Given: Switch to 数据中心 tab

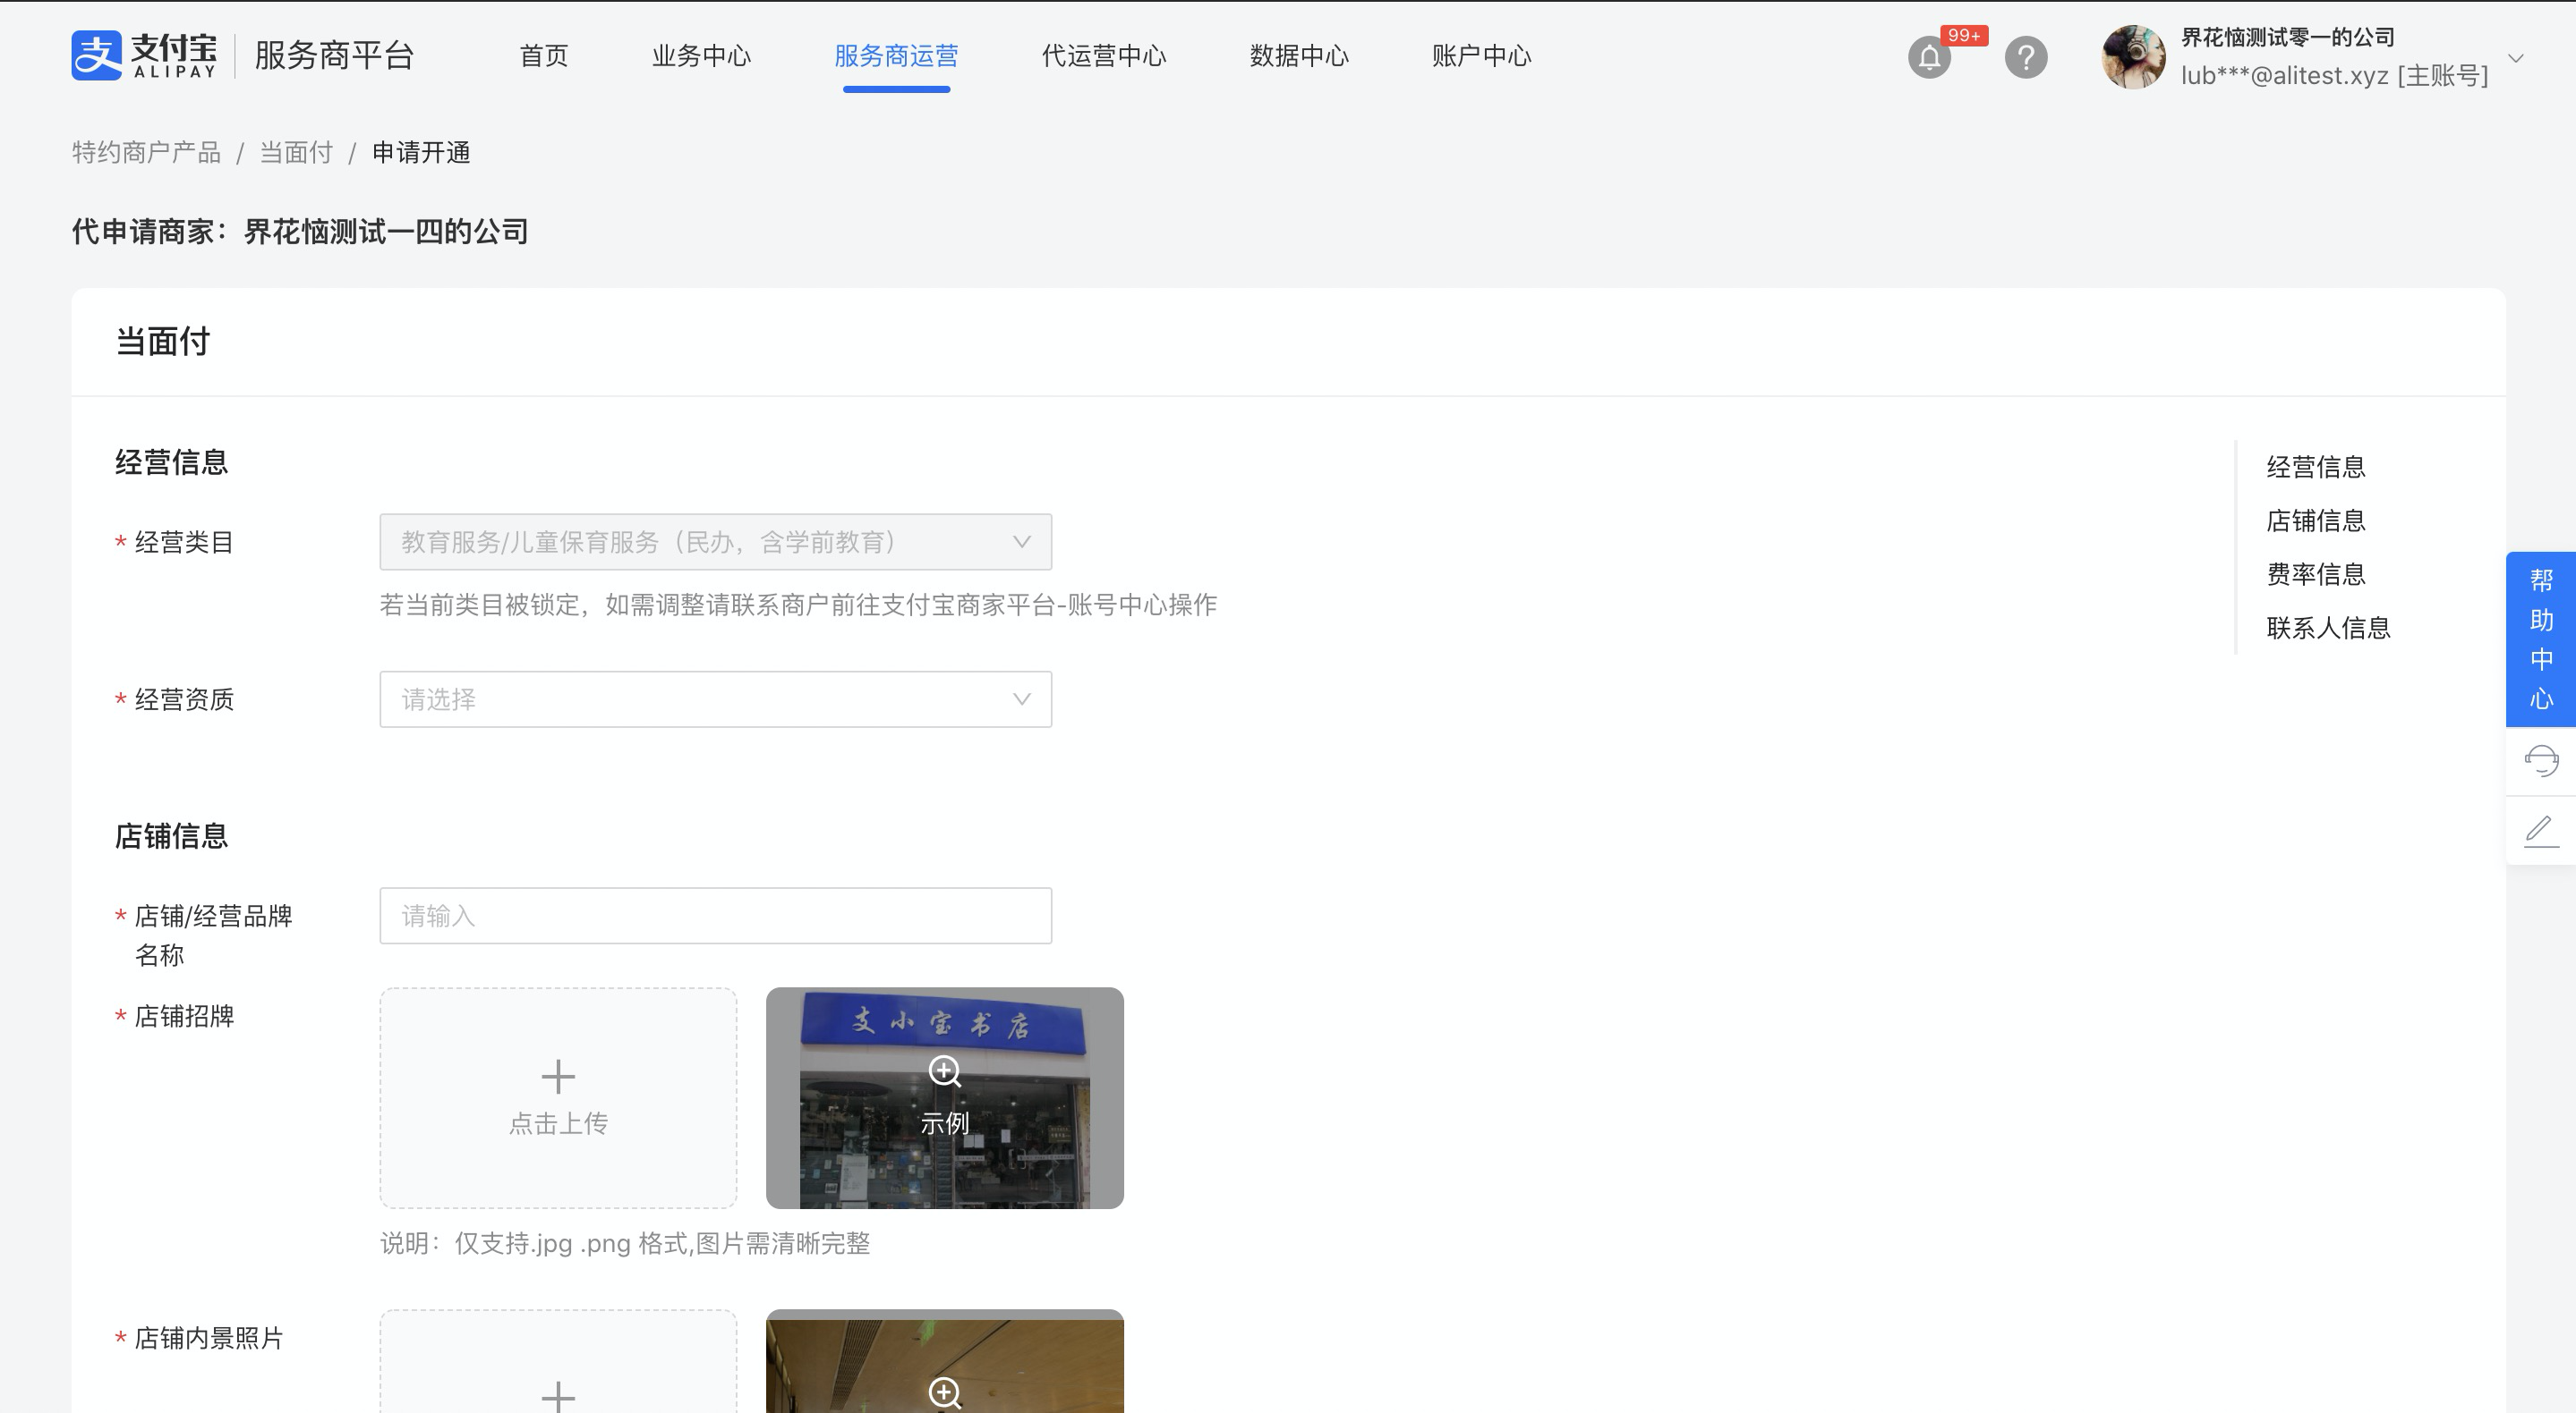Looking at the screenshot, I should 1299,56.
